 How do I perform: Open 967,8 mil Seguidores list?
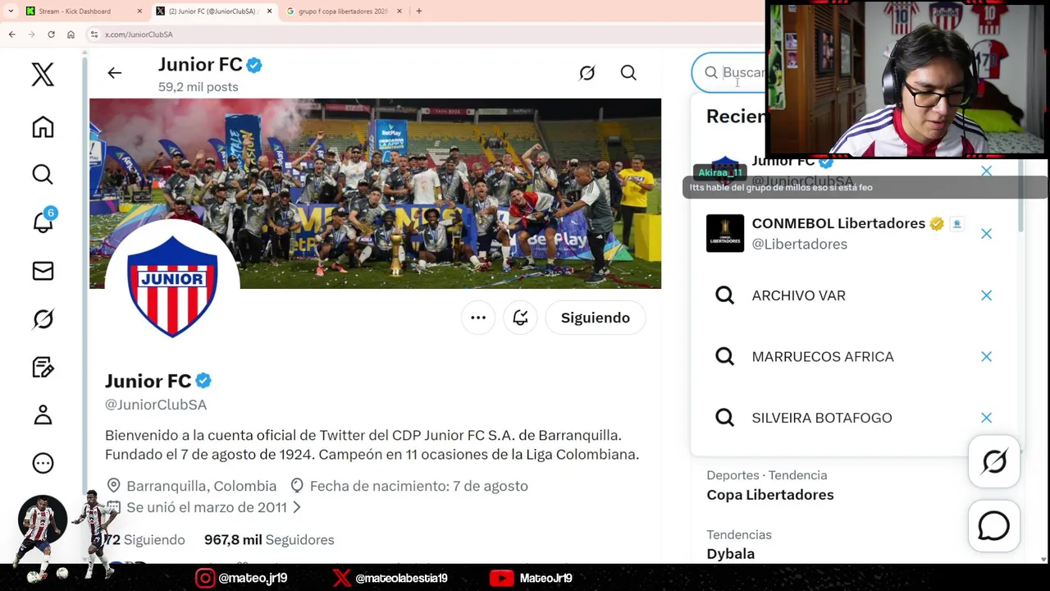[x=269, y=539]
